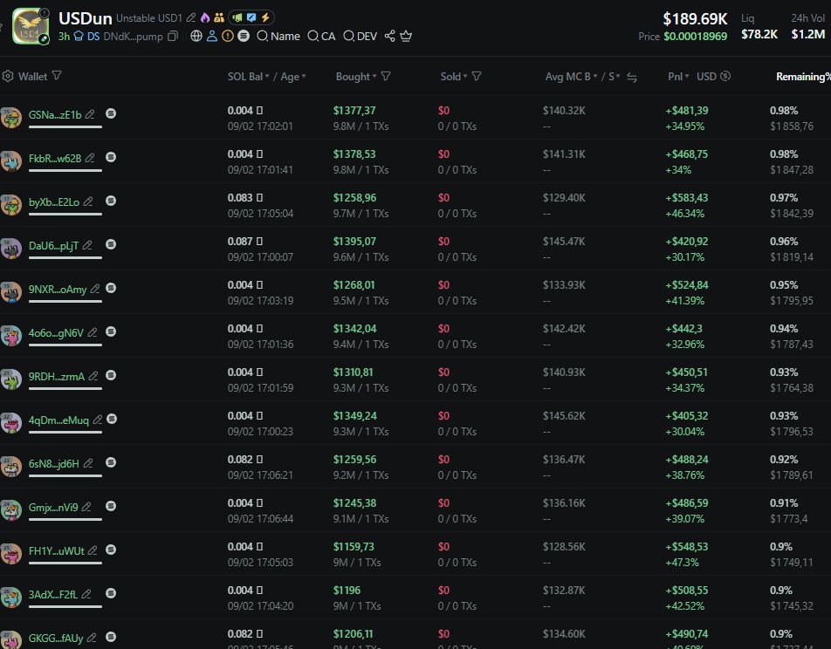The width and height of the screenshot is (831, 649).
Task: Open wallet GSNa...zE1b
Action: [x=55, y=114]
